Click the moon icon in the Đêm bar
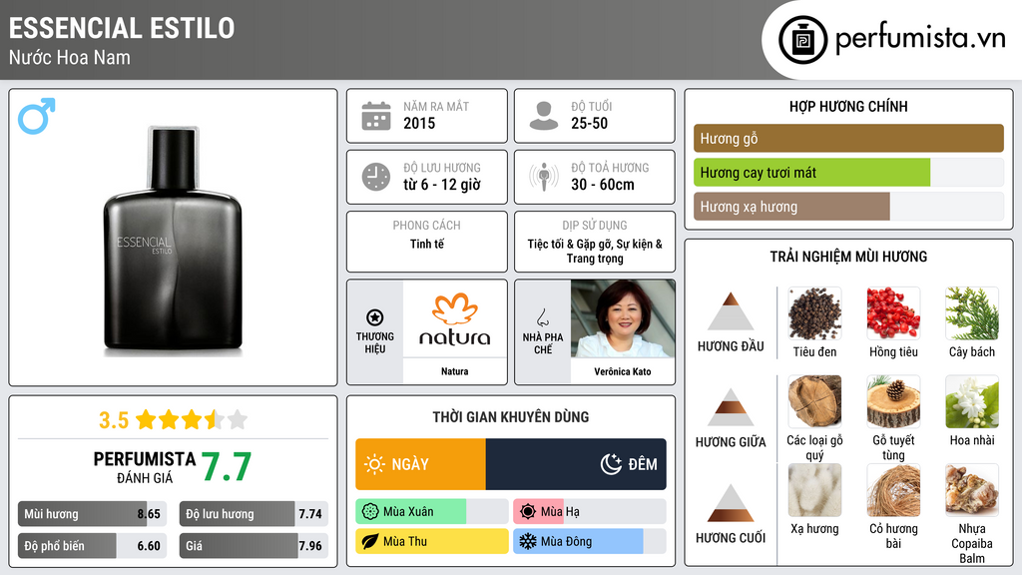The height and width of the screenshot is (575, 1022). point(611,464)
